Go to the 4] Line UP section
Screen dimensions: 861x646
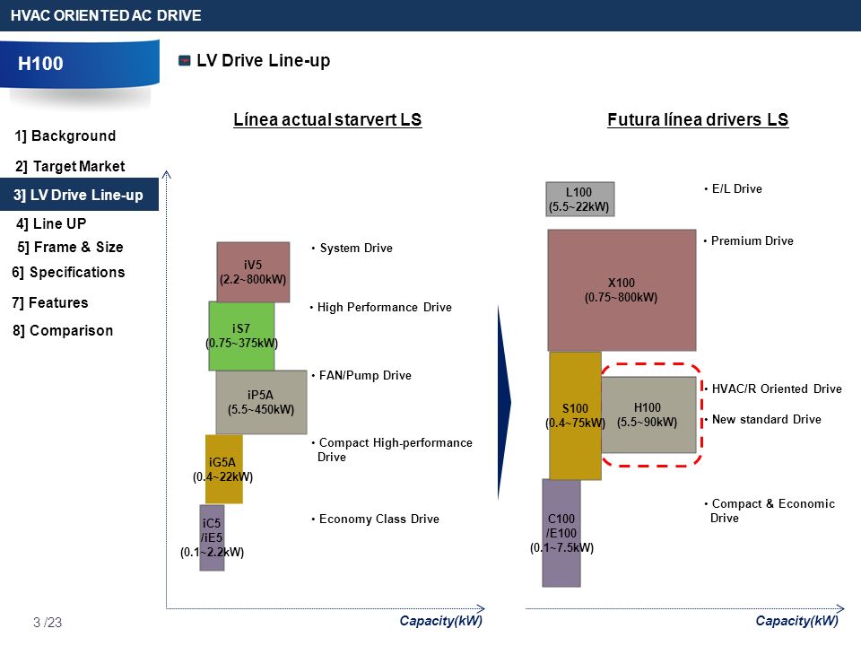(51, 223)
